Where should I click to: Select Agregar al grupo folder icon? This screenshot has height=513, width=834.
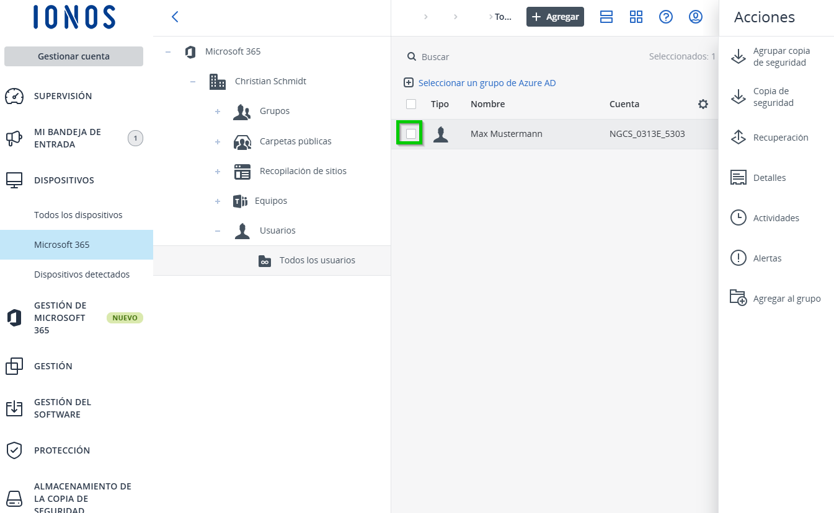[x=738, y=298]
